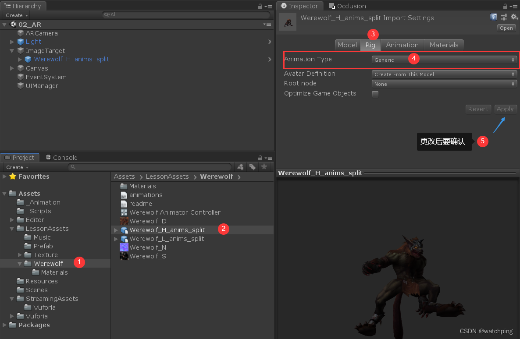This screenshot has height=339, width=520.
Task: Open the Inspector gear settings menu
Action: [x=514, y=17]
